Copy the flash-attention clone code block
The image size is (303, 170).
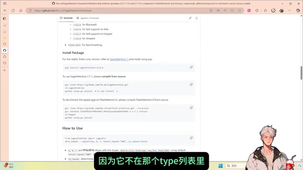coord(191,108)
